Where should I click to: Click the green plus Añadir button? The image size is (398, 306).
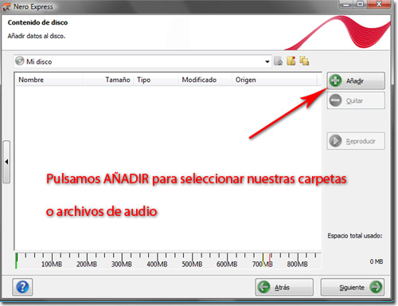356,80
